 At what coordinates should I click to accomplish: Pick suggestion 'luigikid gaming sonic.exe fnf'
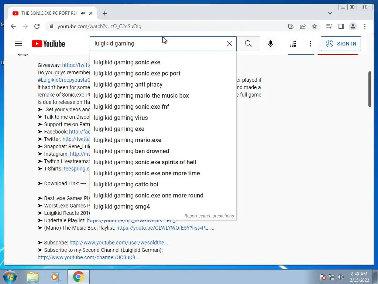click(x=163, y=107)
